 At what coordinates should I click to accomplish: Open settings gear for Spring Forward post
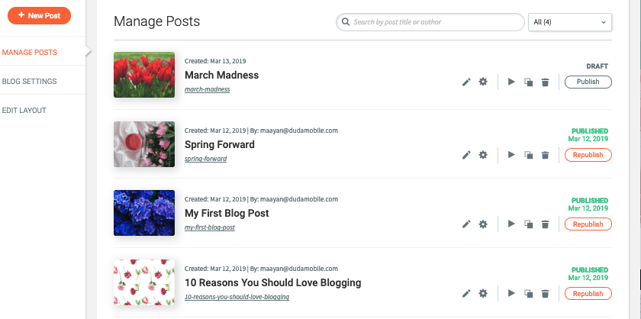(x=483, y=155)
